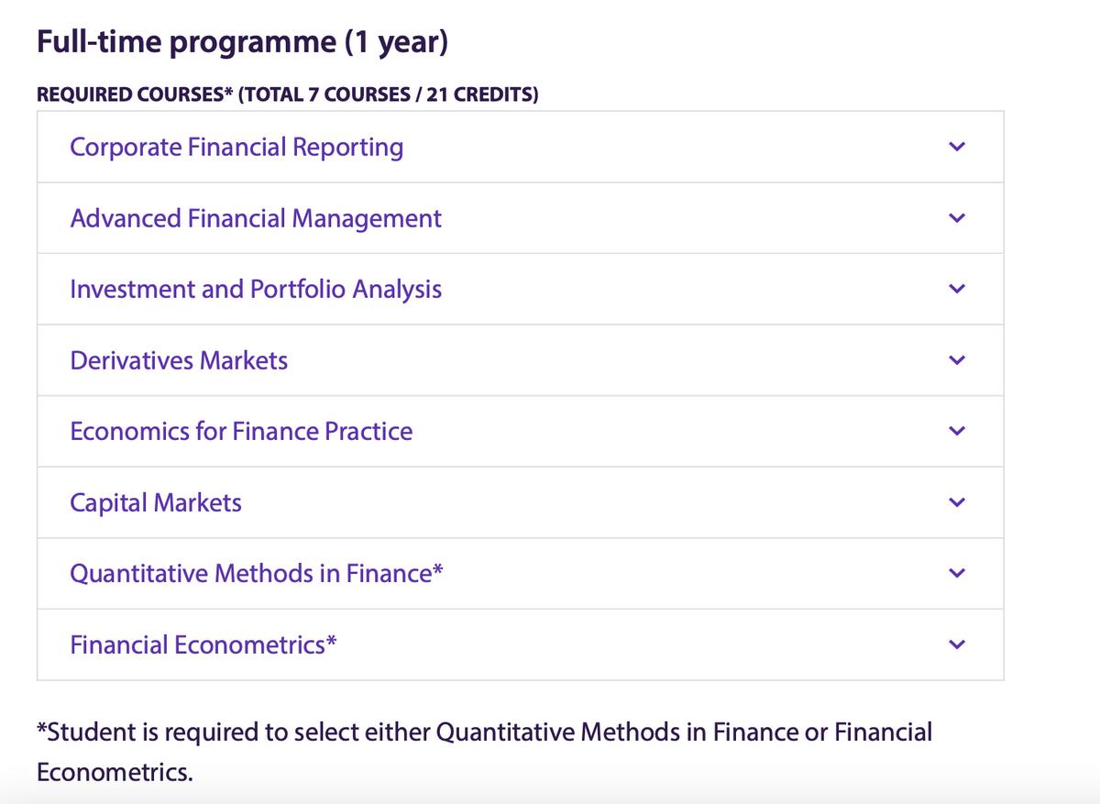
Task: Expand the Corporate Financial Reporting chevron
Action: [958, 147]
